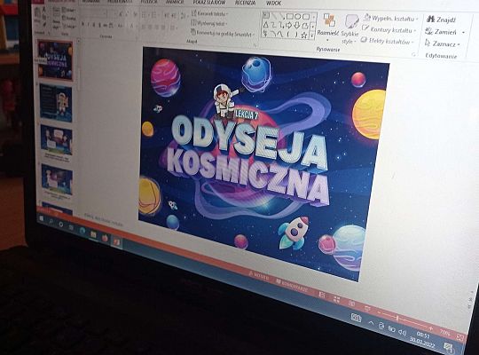Open the Wyrównaj tekst dropdown
479x355 pixels.
tap(209, 23)
